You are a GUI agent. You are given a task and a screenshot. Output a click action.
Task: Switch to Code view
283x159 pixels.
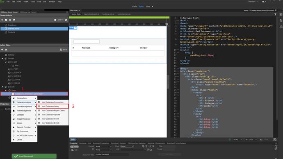click(x=135, y=7)
